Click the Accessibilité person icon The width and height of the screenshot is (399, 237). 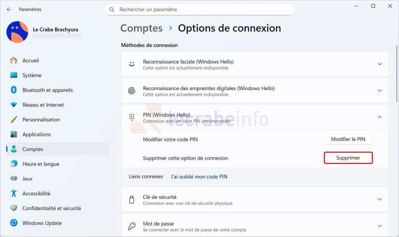pos(14,193)
